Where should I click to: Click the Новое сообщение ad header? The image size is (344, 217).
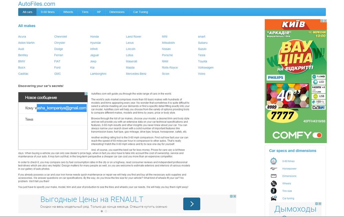[x=53, y=97]
